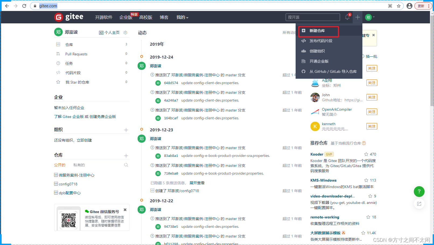Click 换一批 to refresh recommendations
This screenshot has width=434, height=245.
tap(371, 56)
